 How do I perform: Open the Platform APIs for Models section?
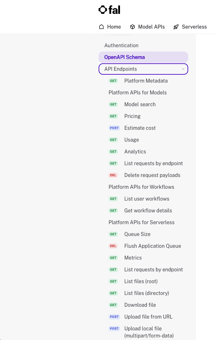137,93
